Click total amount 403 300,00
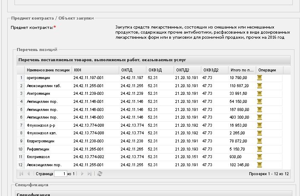Viewport: 300px width, 196px height. point(239,117)
